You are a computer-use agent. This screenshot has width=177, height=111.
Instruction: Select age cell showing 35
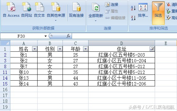(x=75, y=72)
